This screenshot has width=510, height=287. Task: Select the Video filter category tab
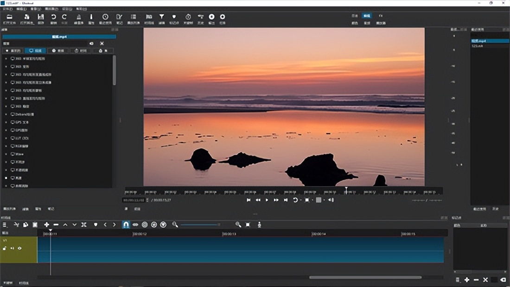pyautogui.click(x=35, y=50)
